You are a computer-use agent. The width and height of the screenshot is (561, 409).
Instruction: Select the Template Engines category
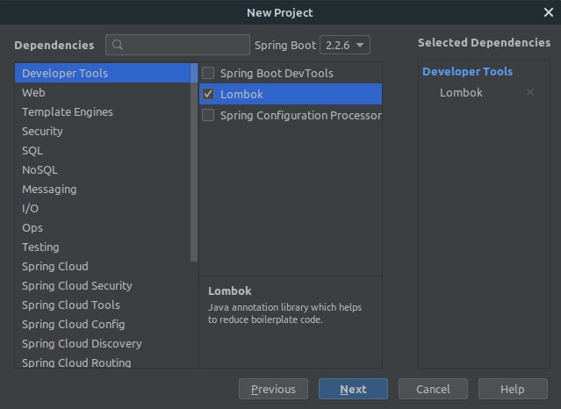68,111
